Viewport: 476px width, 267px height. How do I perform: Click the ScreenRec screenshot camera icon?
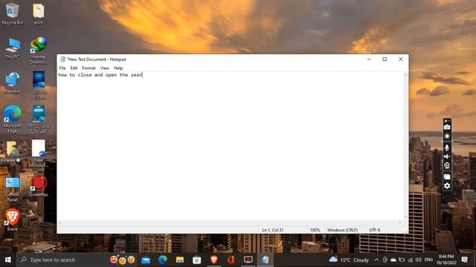[447, 127]
